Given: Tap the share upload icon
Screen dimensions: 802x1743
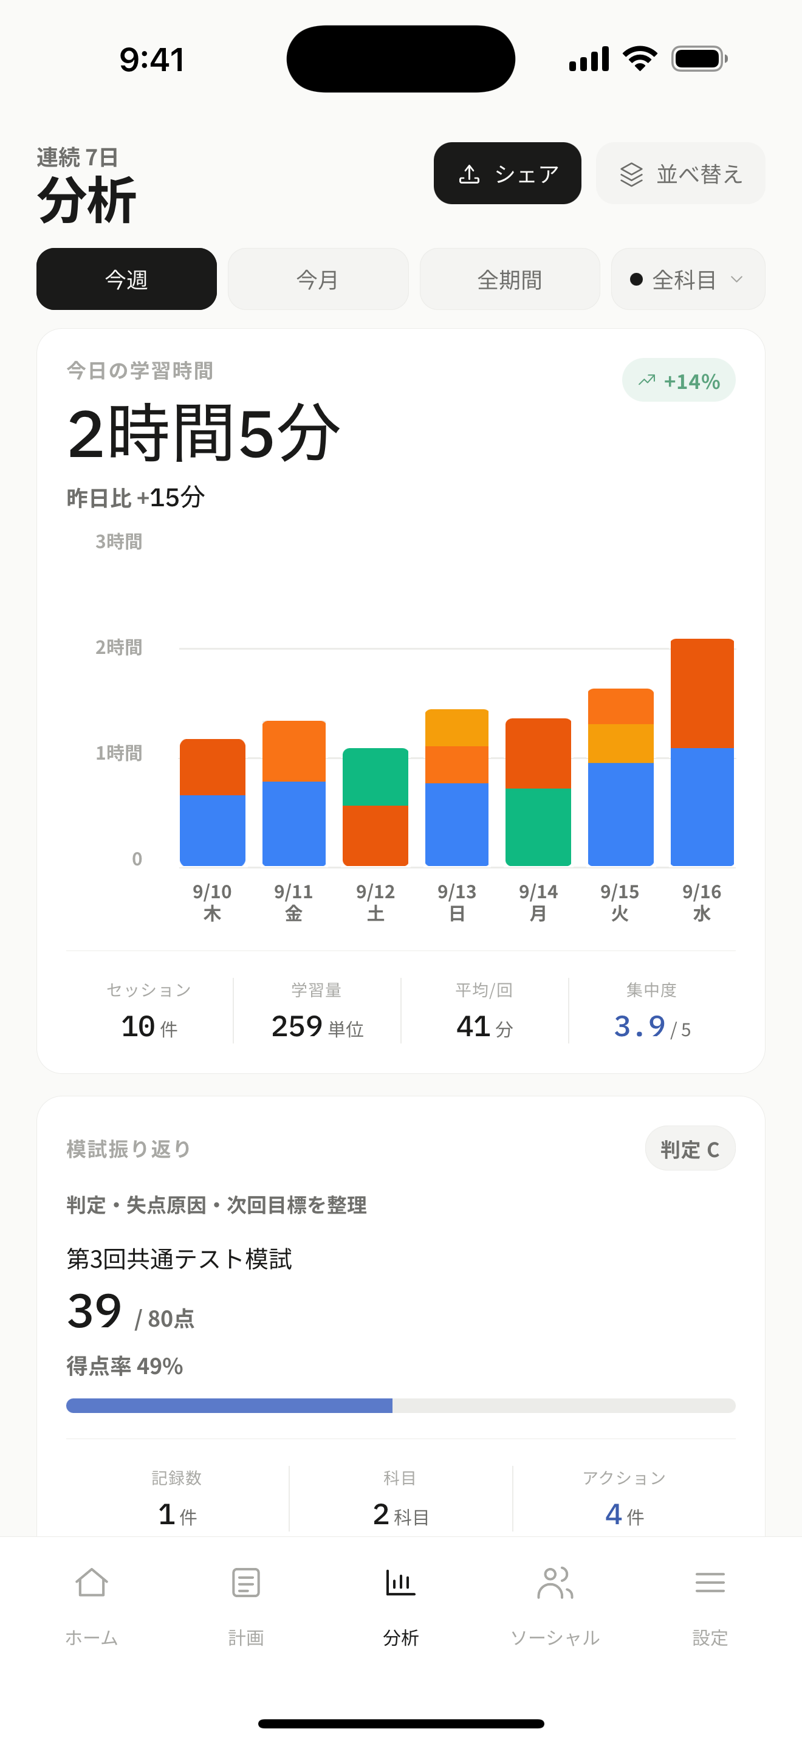Looking at the screenshot, I should tap(469, 174).
